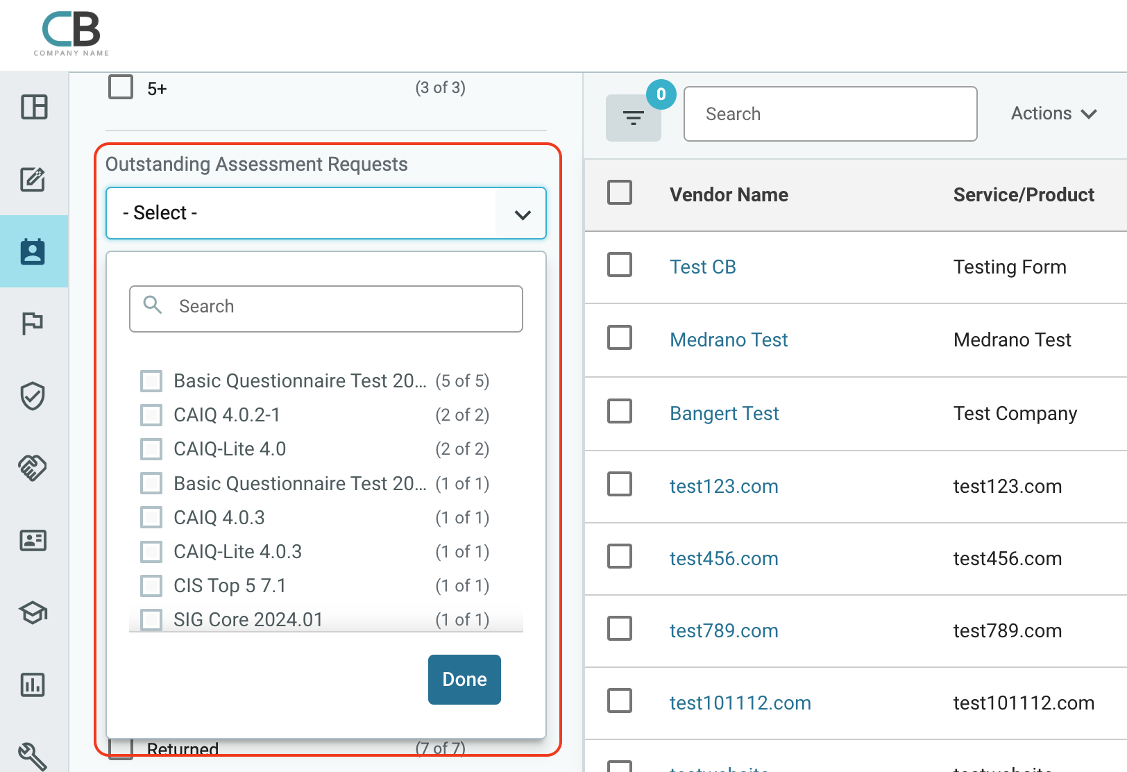This screenshot has height=772, width=1127.
Task: Open the graduation cap sidebar icon
Action: click(x=33, y=612)
